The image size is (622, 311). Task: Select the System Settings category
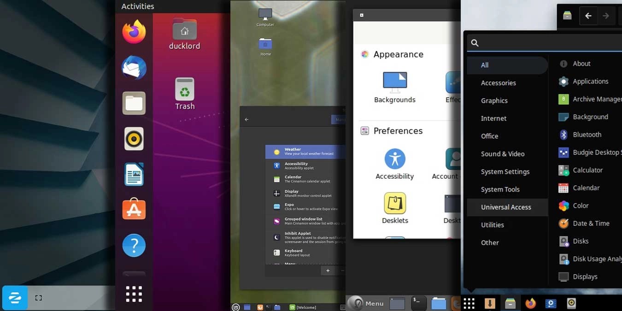tap(507, 171)
